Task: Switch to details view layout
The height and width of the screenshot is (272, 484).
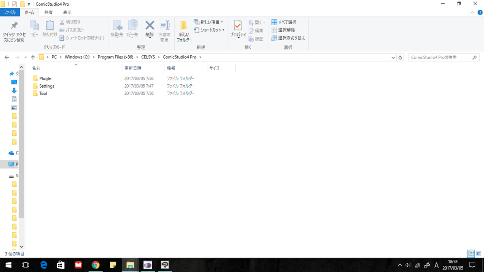Action: 470,254
